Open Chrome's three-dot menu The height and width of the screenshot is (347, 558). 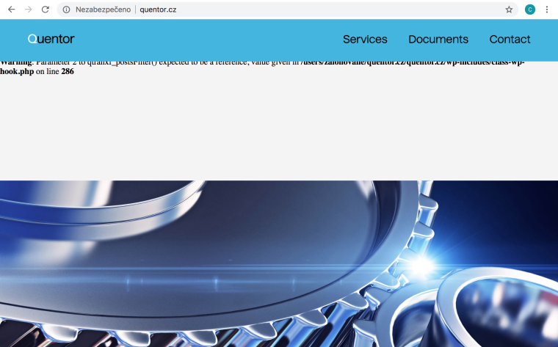point(547,10)
